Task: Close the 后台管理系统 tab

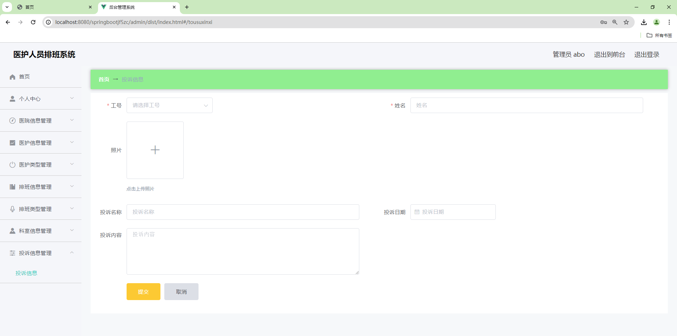Action: [174, 7]
